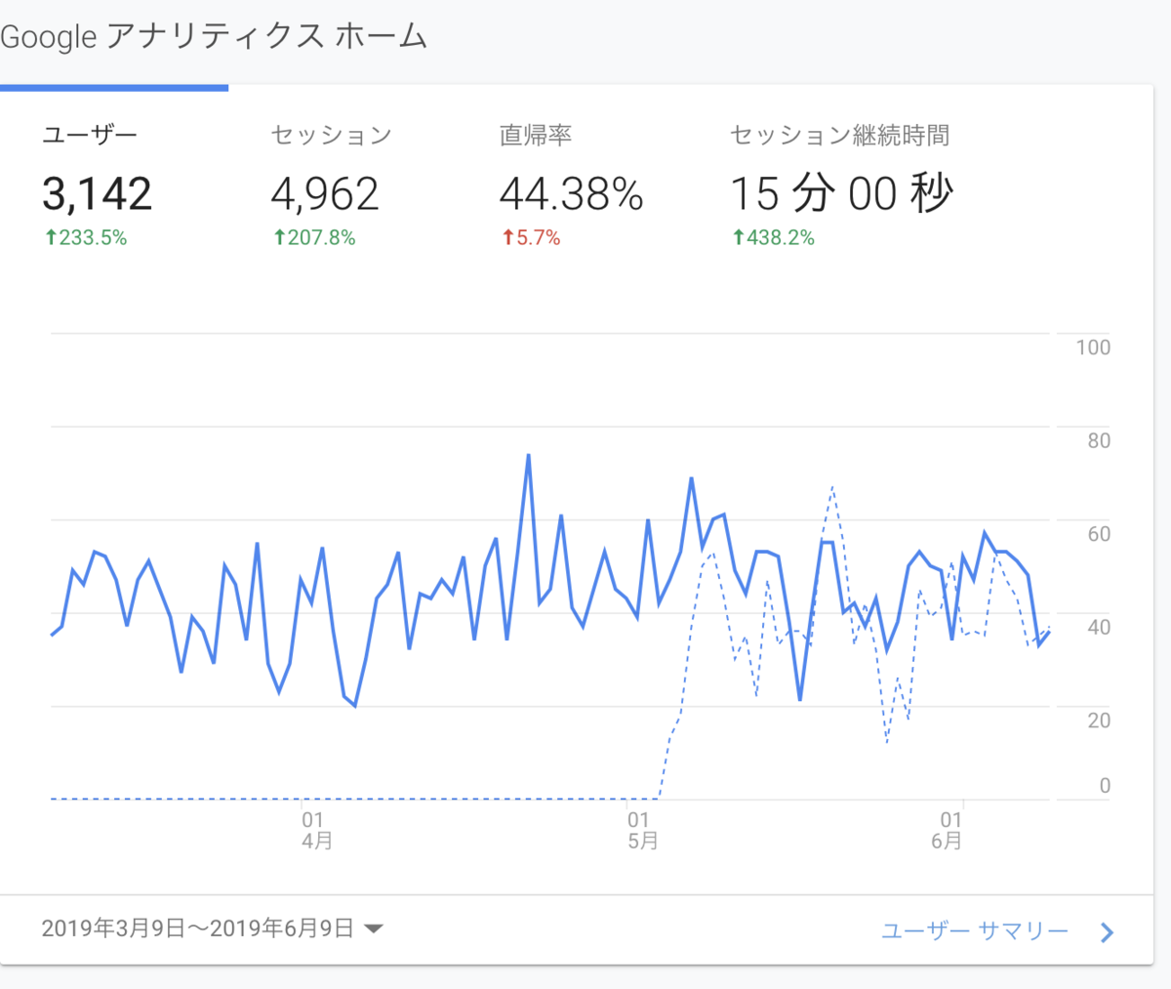Click the 4月 axis label
Image resolution: width=1171 pixels, height=989 pixels.
click(314, 837)
